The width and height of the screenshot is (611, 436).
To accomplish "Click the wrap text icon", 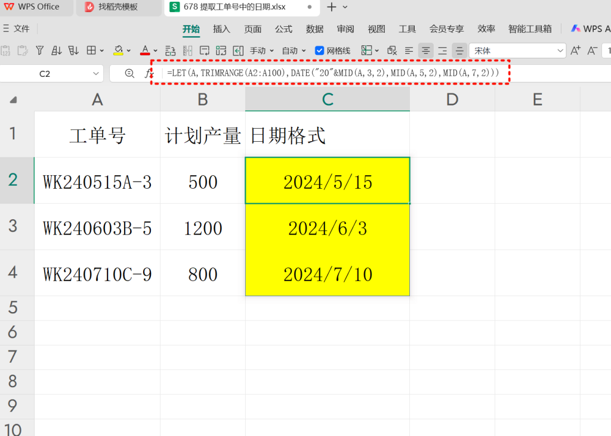I will pyautogui.click(x=204, y=51).
